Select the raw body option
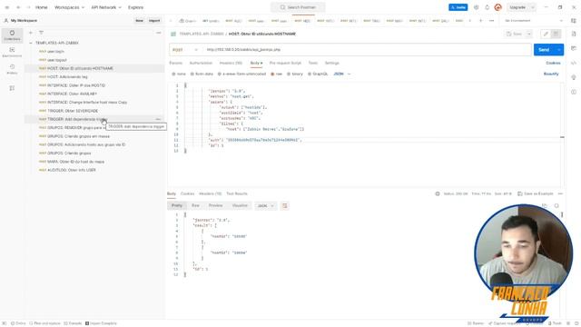This screenshot has width=581, height=327. 276,74
